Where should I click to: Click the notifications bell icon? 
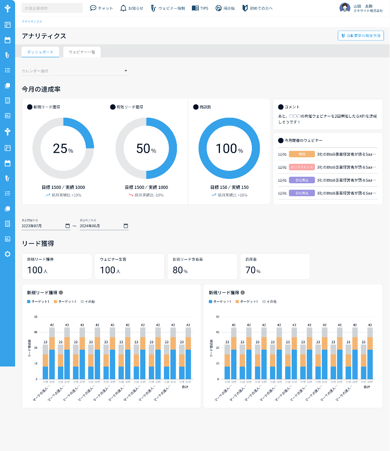click(x=123, y=8)
